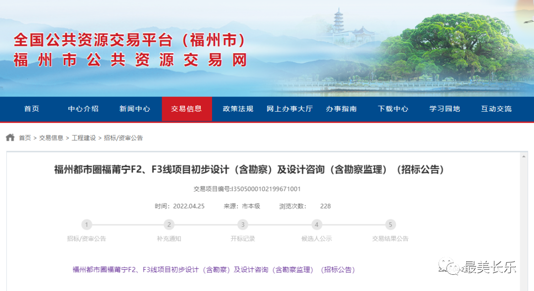
Task: Click 交易信息 breadcrumb link
Action: (51, 138)
